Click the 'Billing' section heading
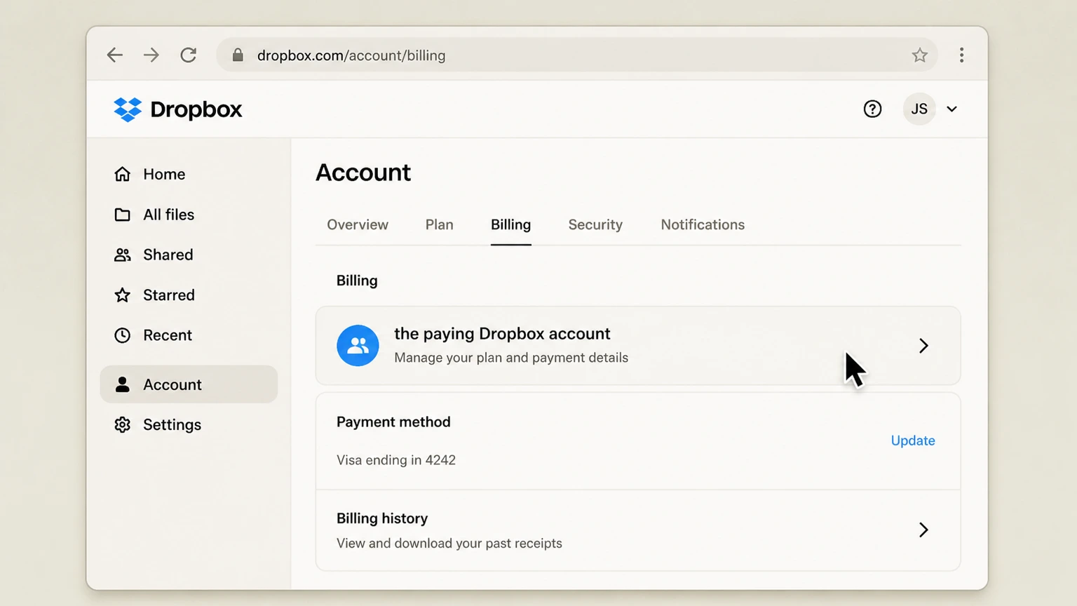The height and width of the screenshot is (606, 1077). (357, 281)
